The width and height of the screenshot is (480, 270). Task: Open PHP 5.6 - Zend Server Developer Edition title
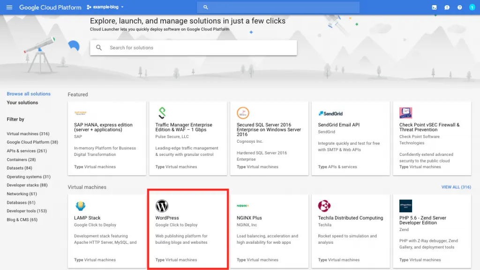tap(423, 220)
